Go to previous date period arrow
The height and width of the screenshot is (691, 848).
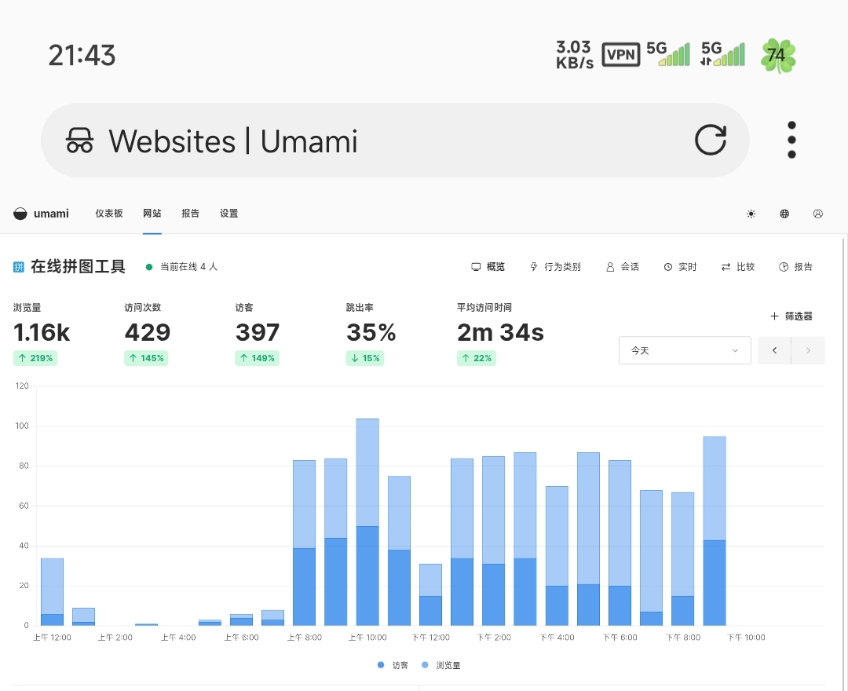[x=775, y=350]
